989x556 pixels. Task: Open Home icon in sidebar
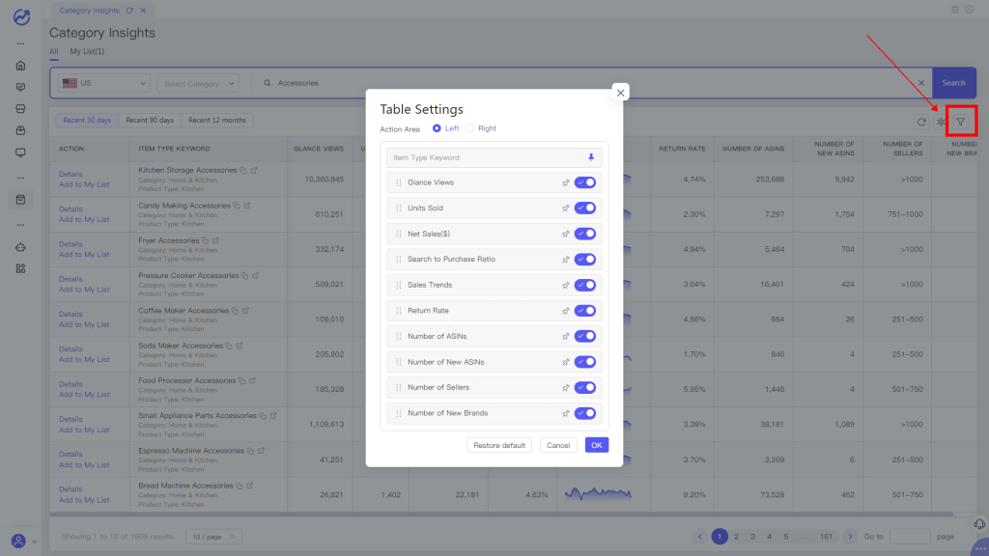click(21, 66)
